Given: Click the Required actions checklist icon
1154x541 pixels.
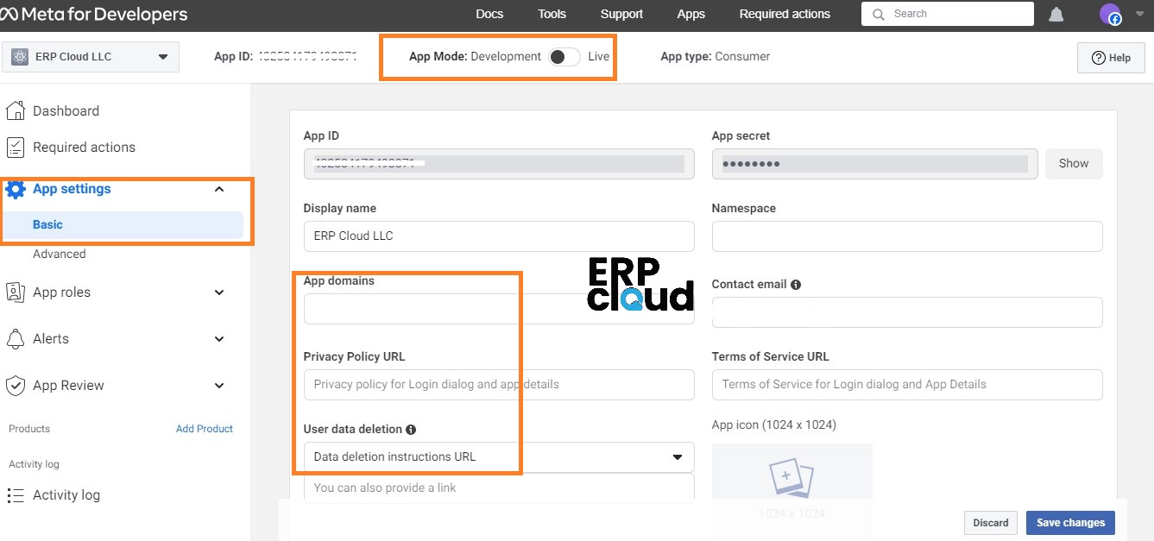Looking at the screenshot, I should coord(16,148).
